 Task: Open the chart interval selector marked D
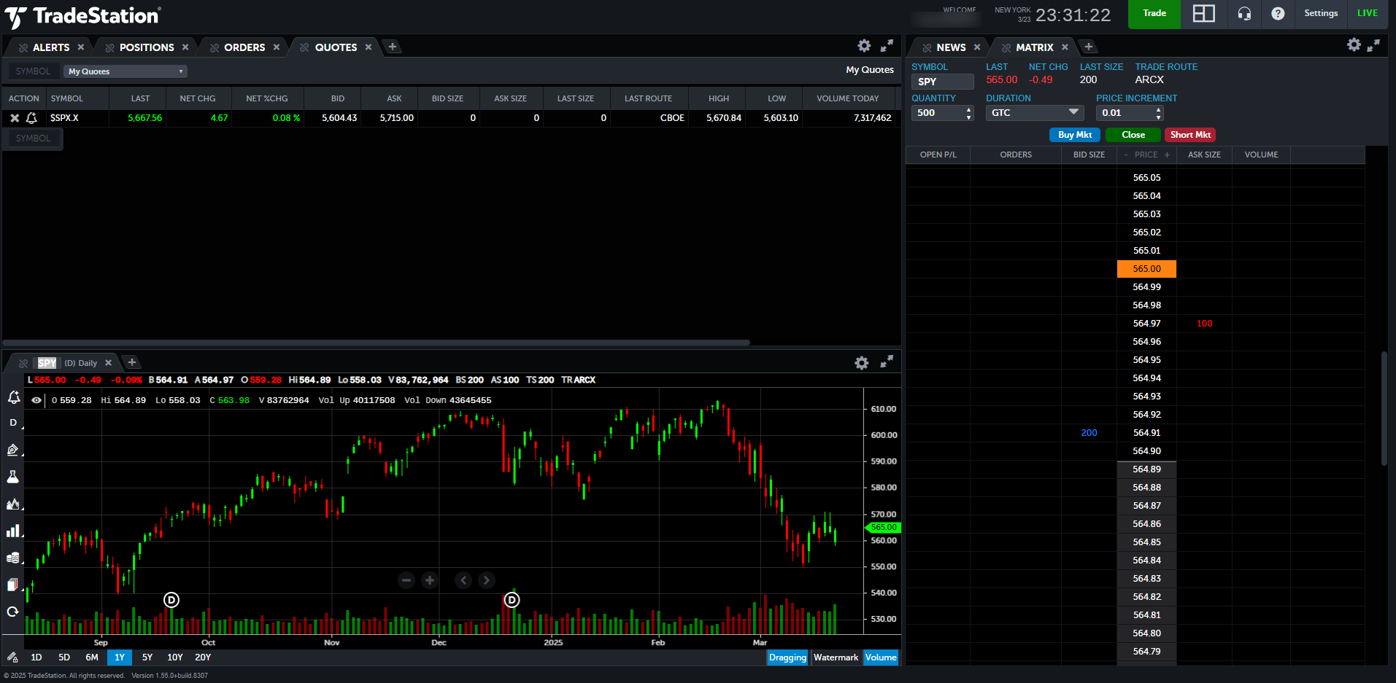13,423
